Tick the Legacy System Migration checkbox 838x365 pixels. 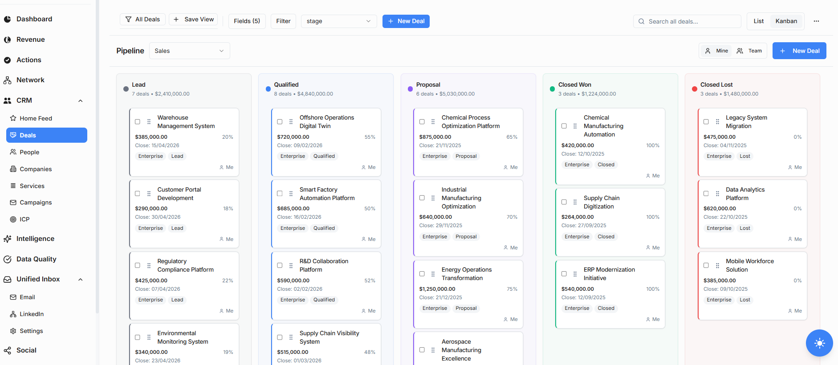tap(706, 122)
